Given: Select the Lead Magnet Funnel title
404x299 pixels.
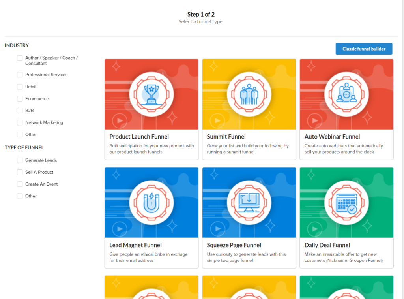Looking at the screenshot, I should pos(136,245).
